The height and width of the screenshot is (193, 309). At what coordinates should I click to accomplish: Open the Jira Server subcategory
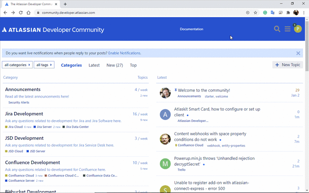(44, 127)
